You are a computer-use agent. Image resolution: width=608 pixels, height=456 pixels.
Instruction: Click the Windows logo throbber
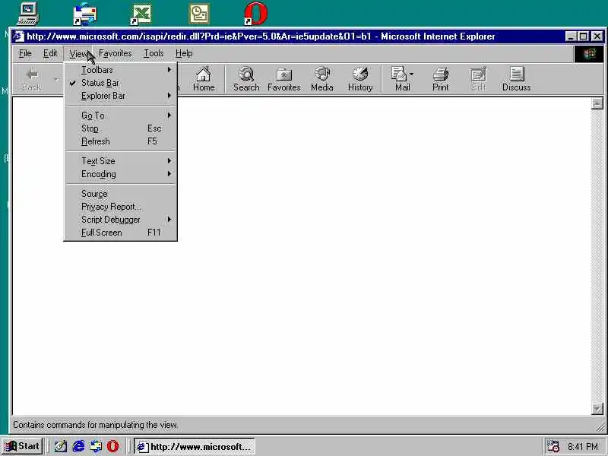tap(589, 54)
